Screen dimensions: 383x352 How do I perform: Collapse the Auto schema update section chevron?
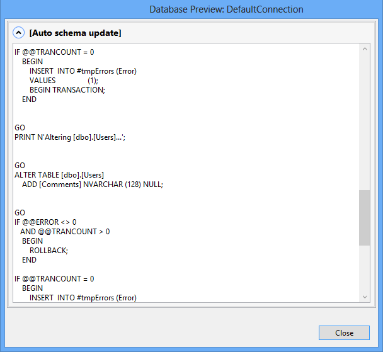click(x=18, y=32)
